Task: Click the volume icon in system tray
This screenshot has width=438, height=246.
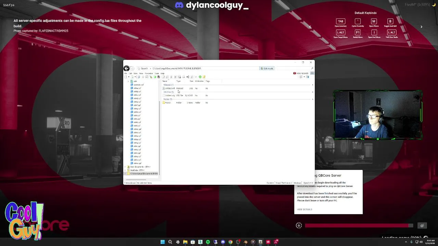Action: [x=421, y=242]
